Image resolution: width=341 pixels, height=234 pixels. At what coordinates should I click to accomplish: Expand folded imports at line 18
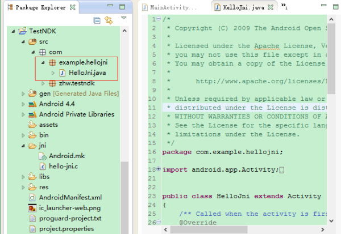159,169
